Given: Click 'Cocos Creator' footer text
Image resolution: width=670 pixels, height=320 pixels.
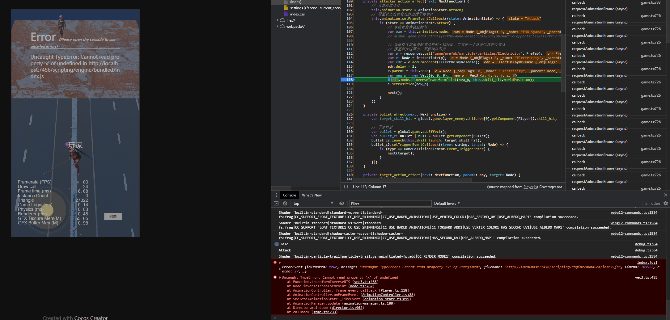Looking at the screenshot, I should [91, 318].
